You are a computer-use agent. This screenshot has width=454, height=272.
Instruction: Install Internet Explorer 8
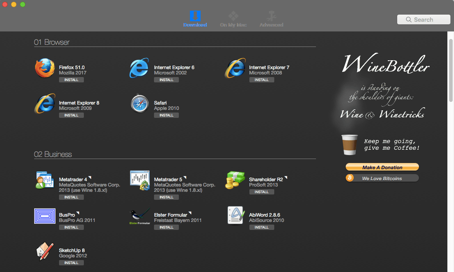[71, 115]
